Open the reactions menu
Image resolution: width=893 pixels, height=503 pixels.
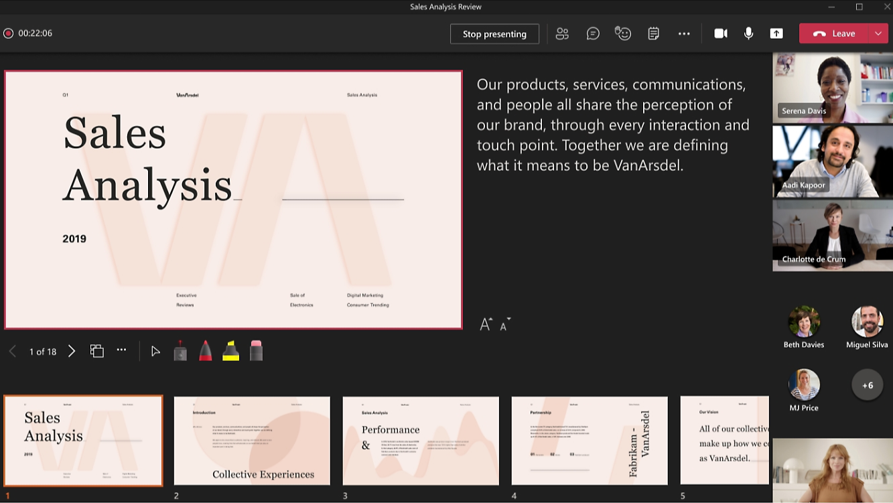(623, 33)
